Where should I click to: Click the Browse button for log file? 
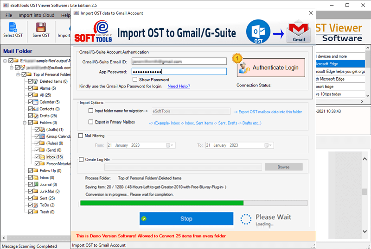coord(283,167)
